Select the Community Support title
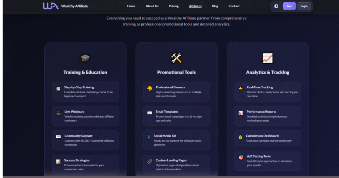This screenshot has width=339, height=178. [x=78, y=136]
